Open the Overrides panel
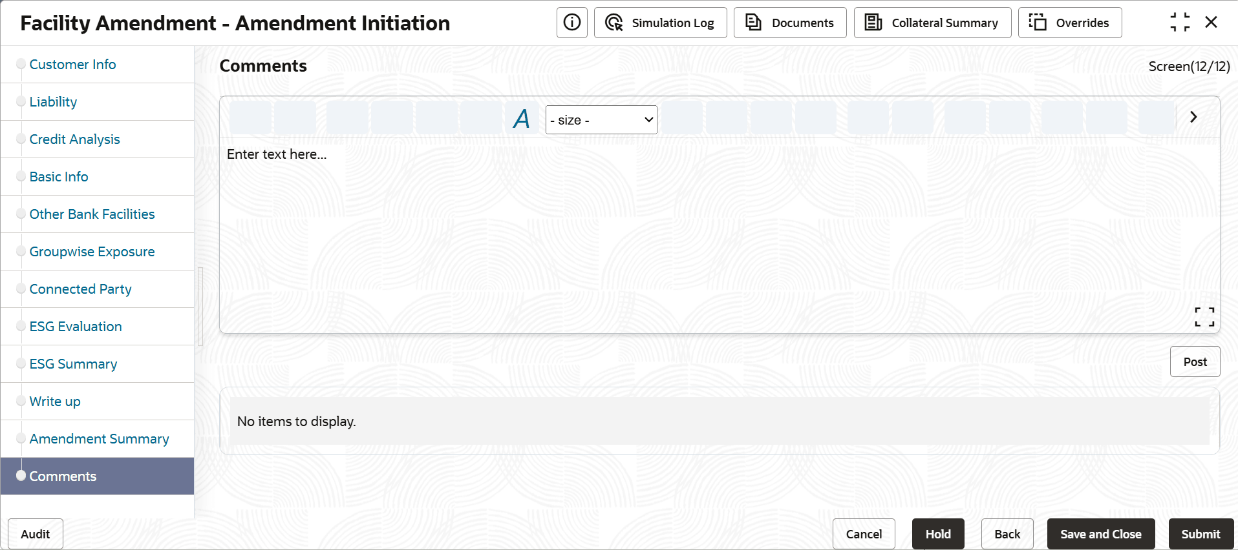The image size is (1238, 550). click(1069, 23)
